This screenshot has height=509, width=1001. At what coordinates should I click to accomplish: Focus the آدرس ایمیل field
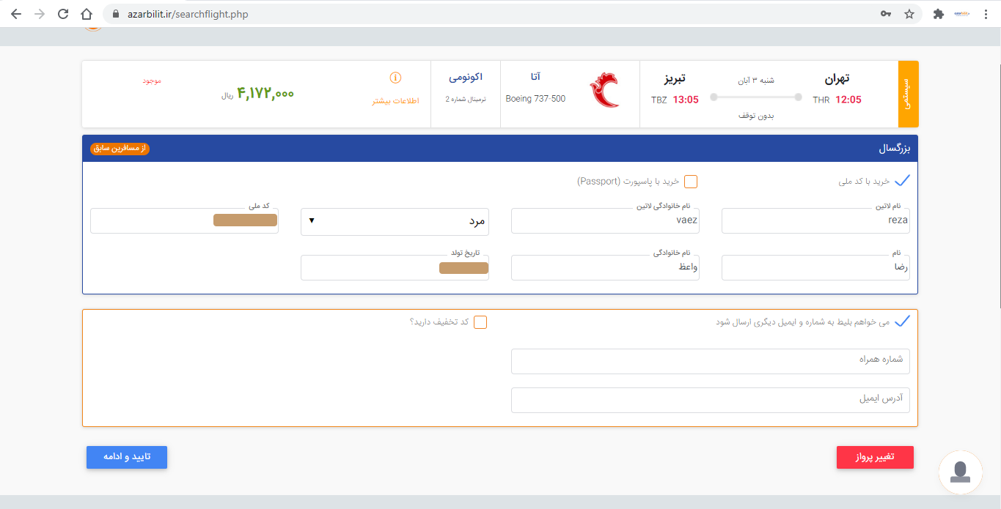(710, 400)
